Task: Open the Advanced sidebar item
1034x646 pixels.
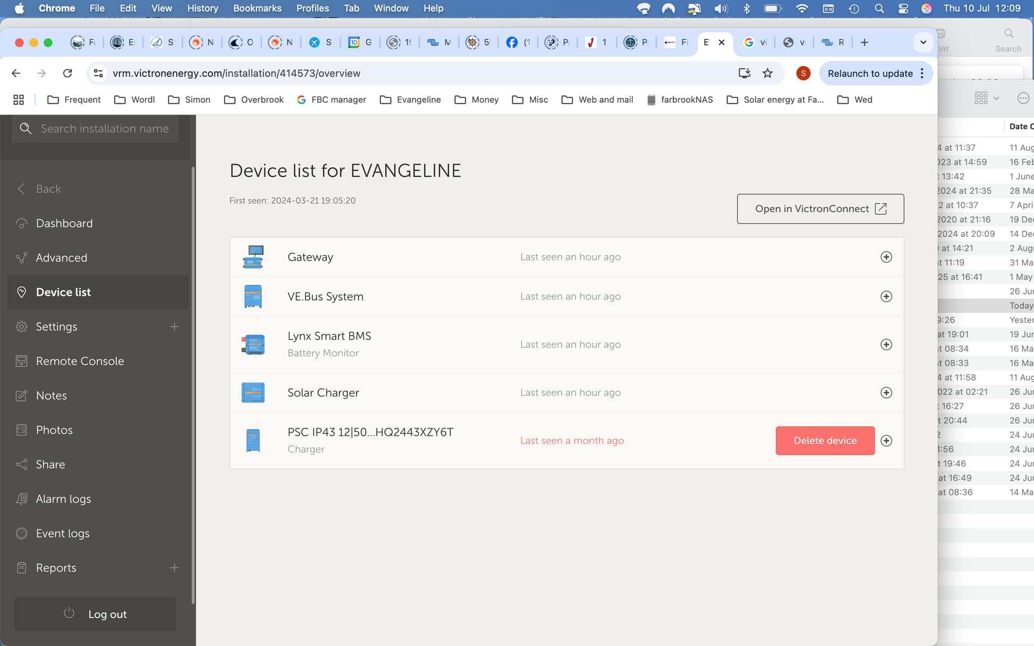Action: pyautogui.click(x=98, y=258)
